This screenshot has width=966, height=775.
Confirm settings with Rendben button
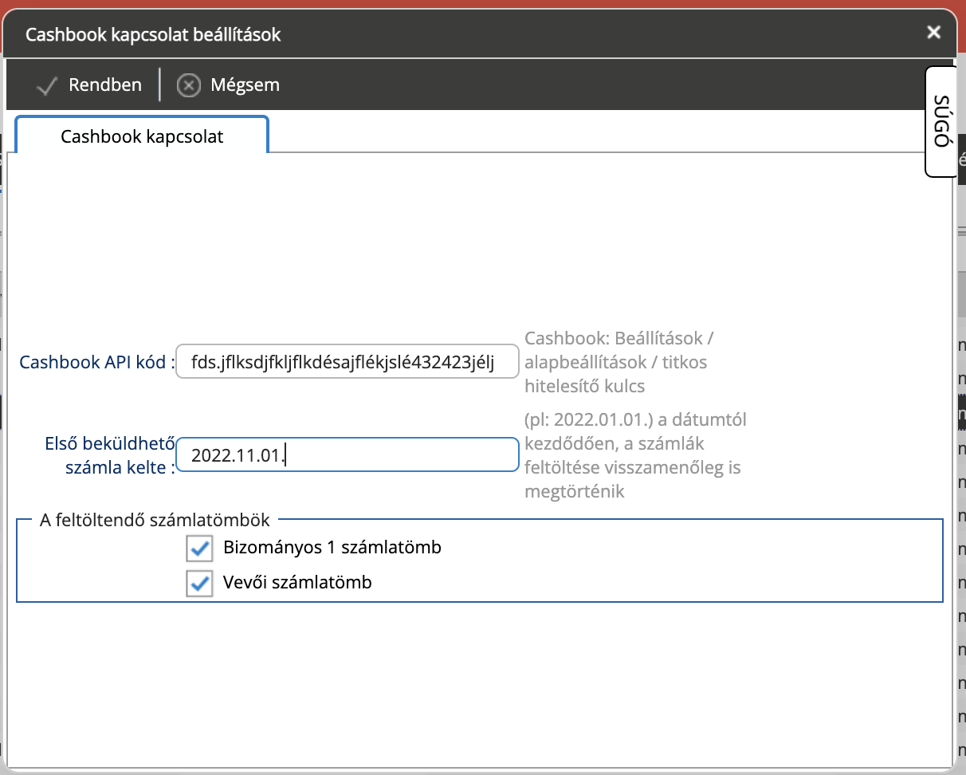(89, 85)
